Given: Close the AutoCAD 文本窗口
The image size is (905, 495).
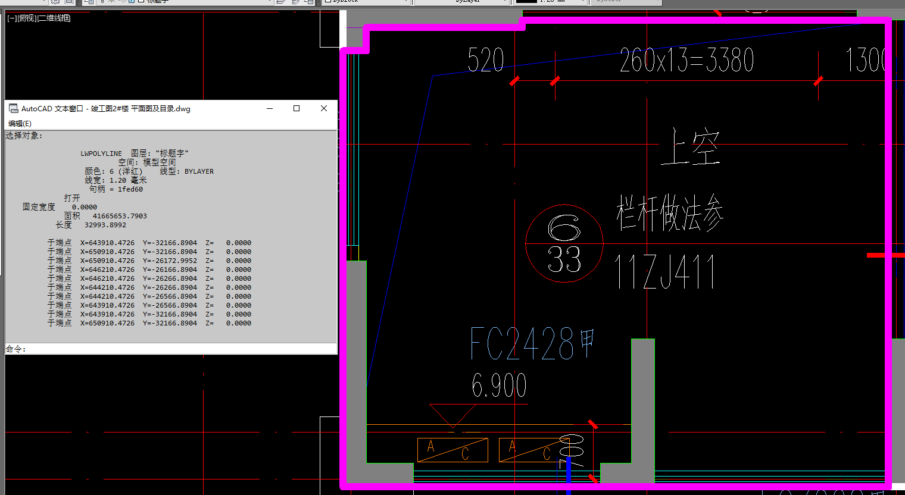Looking at the screenshot, I should pos(323,108).
